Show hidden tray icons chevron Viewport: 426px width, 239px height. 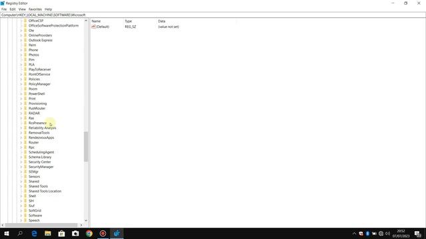pyautogui.click(x=354, y=234)
